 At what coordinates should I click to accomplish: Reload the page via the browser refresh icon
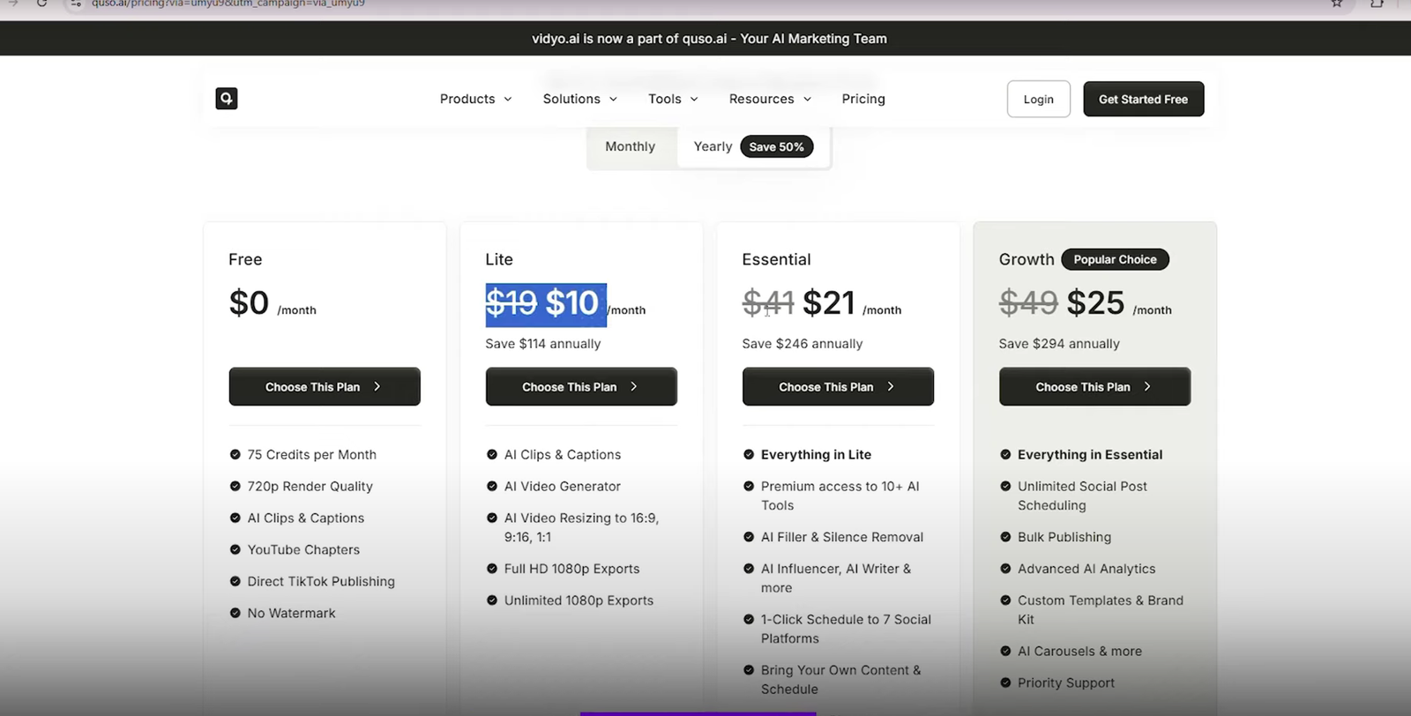(x=41, y=4)
